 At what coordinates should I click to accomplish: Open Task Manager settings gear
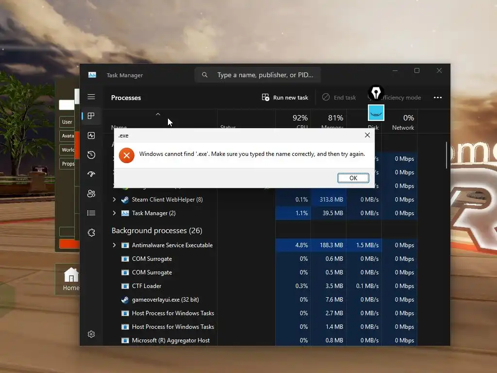(x=91, y=334)
